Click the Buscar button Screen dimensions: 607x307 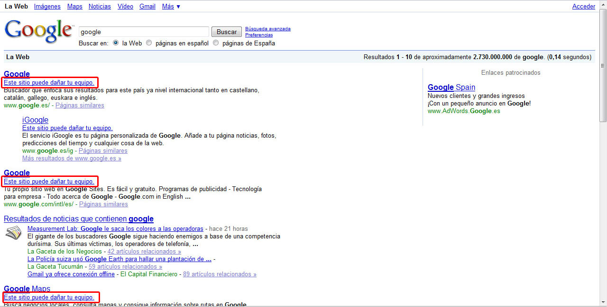tap(226, 32)
